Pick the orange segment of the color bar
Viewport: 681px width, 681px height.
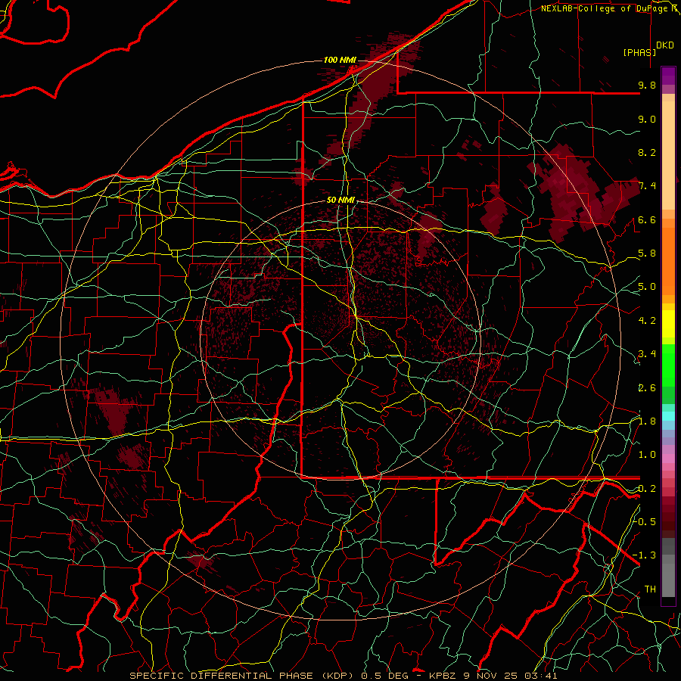[668, 262]
